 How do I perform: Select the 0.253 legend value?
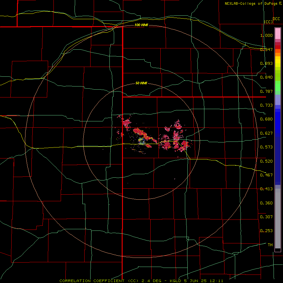tap(266, 231)
